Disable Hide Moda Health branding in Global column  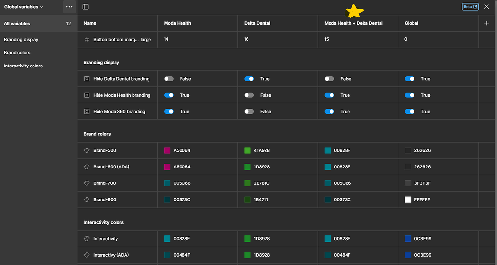(410, 95)
